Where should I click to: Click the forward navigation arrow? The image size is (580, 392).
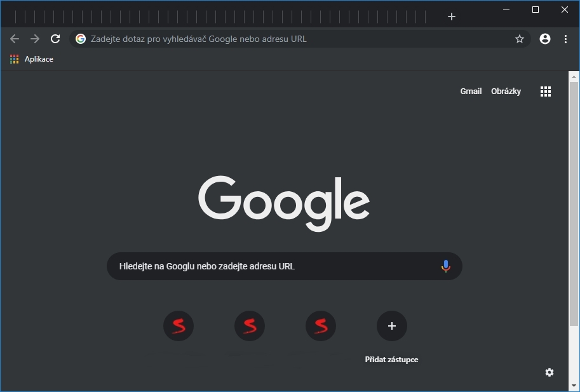pyautogui.click(x=35, y=39)
